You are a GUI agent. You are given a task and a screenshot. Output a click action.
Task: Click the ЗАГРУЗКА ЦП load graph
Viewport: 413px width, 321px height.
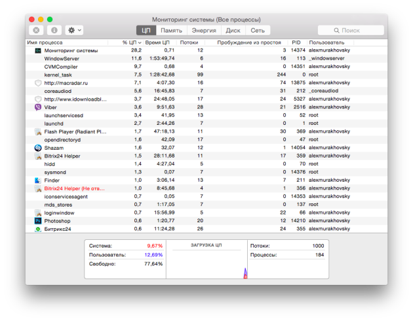206,262
